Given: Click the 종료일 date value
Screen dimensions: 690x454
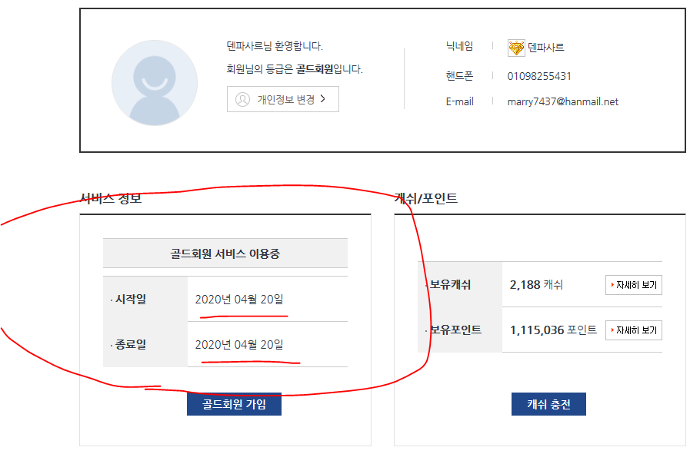Looking at the screenshot, I should [x=239, y=344].
